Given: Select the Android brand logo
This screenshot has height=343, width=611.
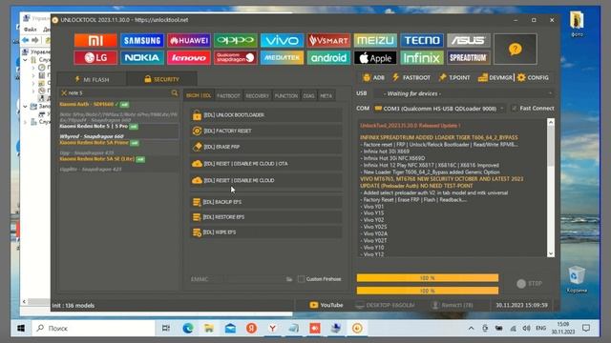Looking at the screenshot, I should pos(328,58).
